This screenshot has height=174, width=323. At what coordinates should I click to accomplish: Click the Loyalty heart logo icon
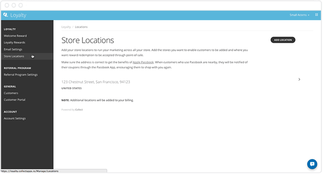(6, 15)
